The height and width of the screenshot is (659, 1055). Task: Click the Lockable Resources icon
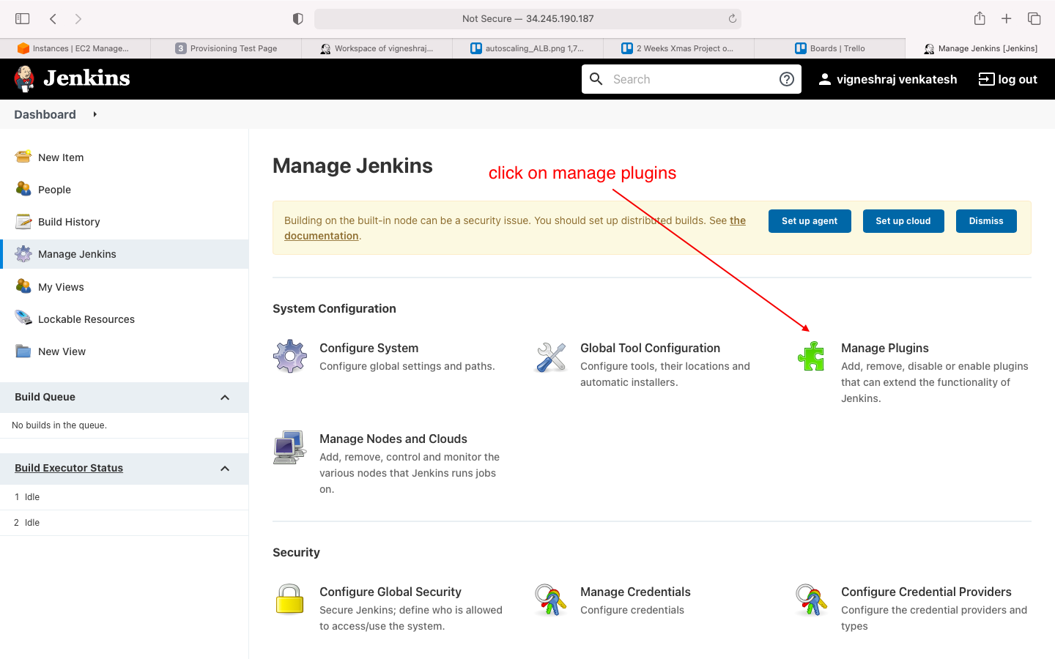(x=23, y=319)
